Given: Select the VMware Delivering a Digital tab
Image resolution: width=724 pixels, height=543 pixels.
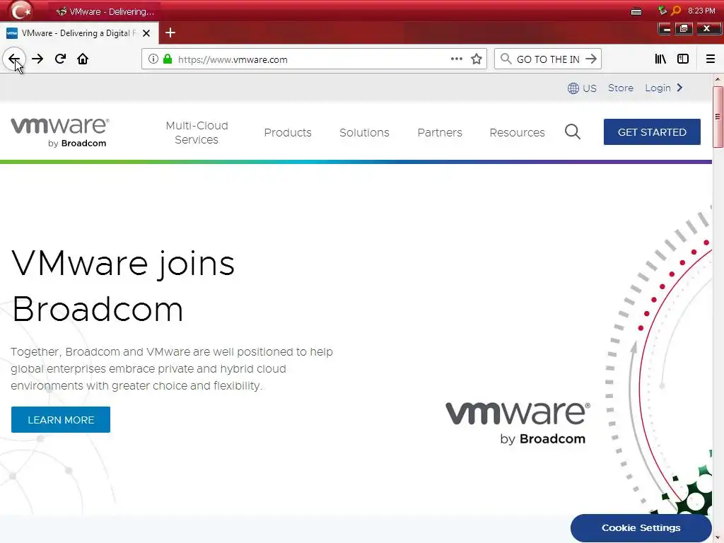Looking at the screenshot, I should pos(78,33).
